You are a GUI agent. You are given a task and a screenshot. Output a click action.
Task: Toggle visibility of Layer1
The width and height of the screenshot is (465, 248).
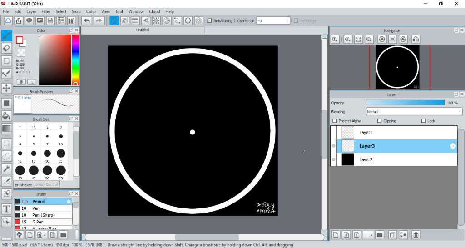334,132
